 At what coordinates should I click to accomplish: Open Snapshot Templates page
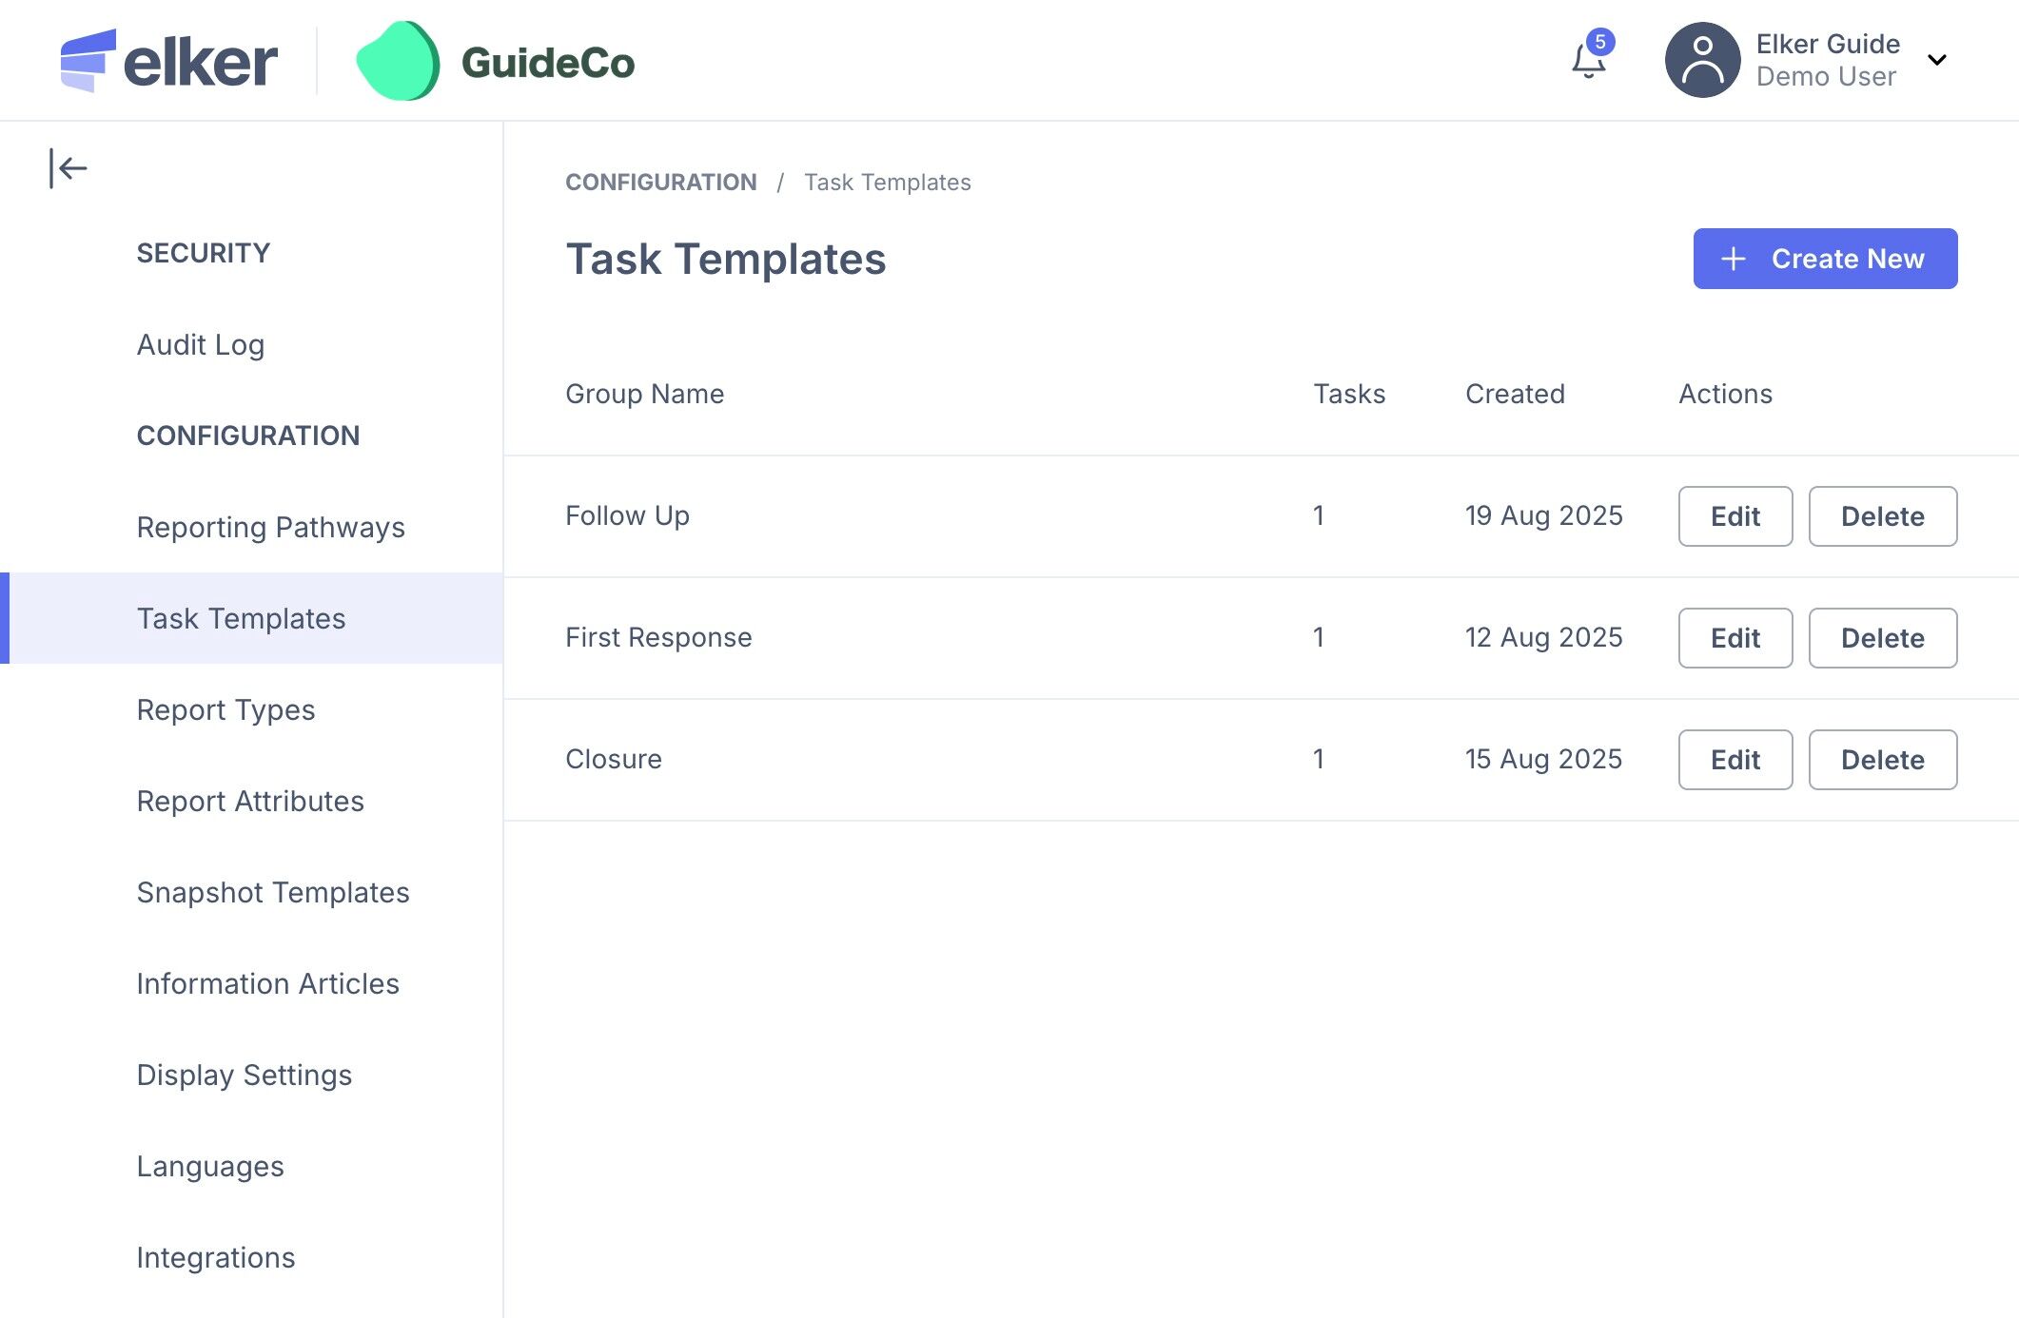pos(272,892)
